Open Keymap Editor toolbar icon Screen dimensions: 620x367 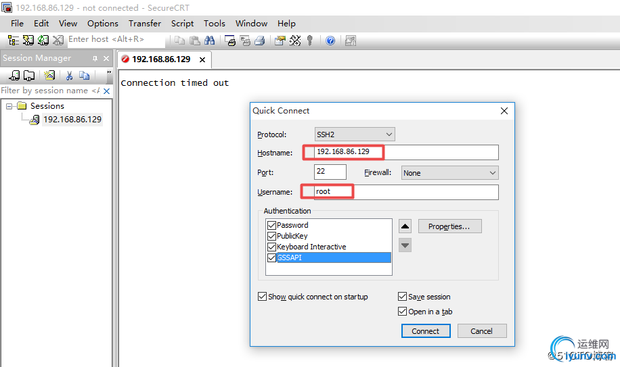pyautogui.click(x=295, y=41)
